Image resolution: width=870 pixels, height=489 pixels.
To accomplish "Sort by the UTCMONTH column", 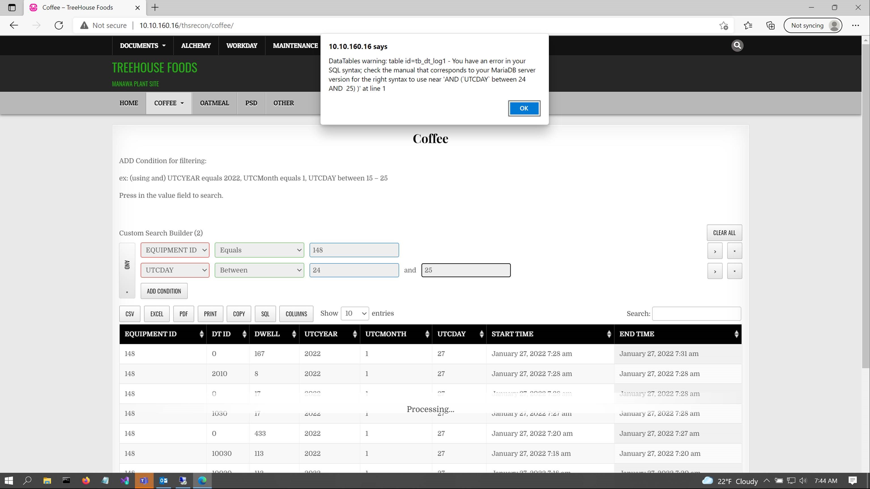I will (396, 334).
